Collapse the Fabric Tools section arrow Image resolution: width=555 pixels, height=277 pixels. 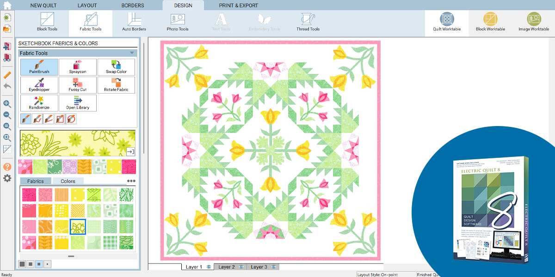click(x=132, y=53)
